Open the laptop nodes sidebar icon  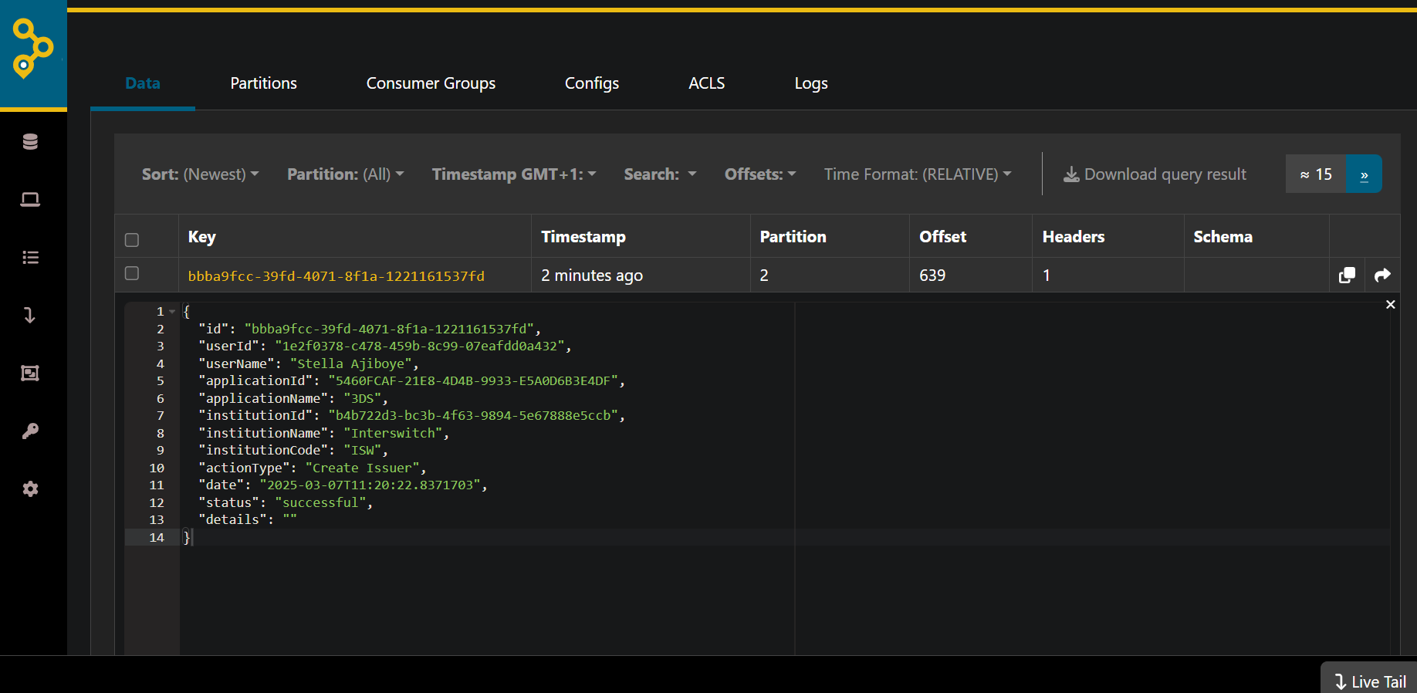30,200
